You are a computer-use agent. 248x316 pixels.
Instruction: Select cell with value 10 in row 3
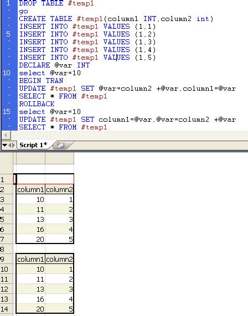click(x=30, y=199)
